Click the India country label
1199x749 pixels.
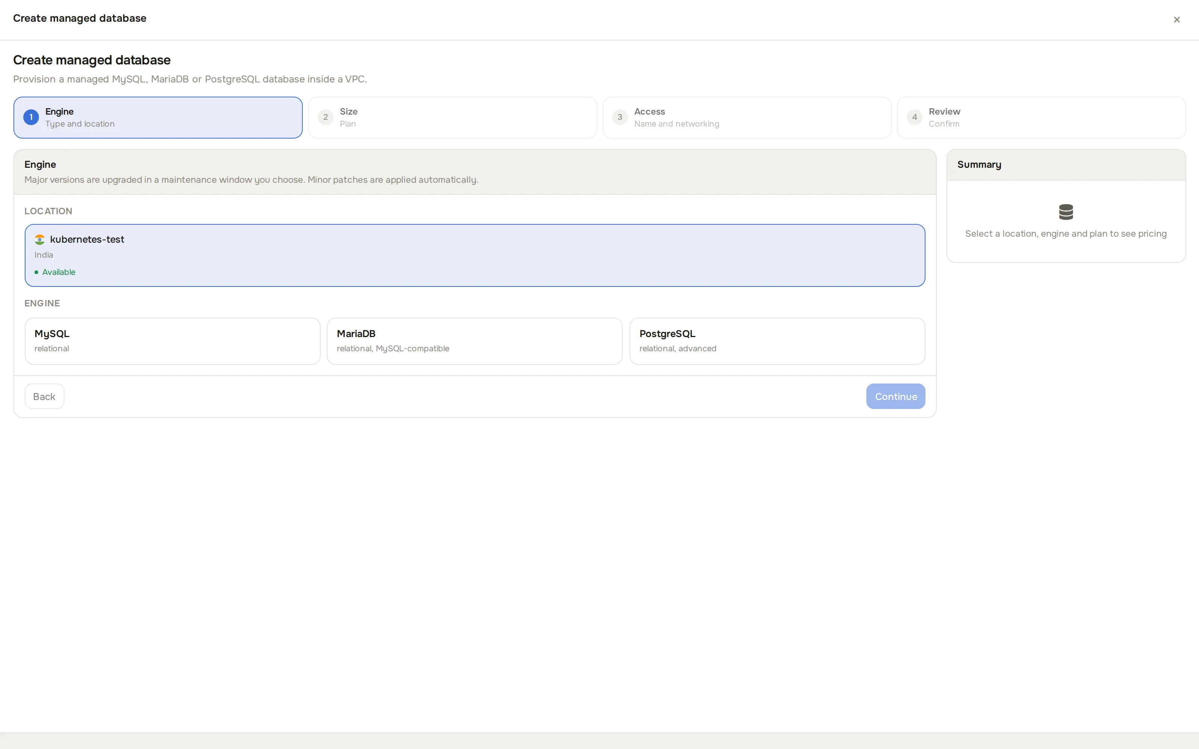[43, 255]
